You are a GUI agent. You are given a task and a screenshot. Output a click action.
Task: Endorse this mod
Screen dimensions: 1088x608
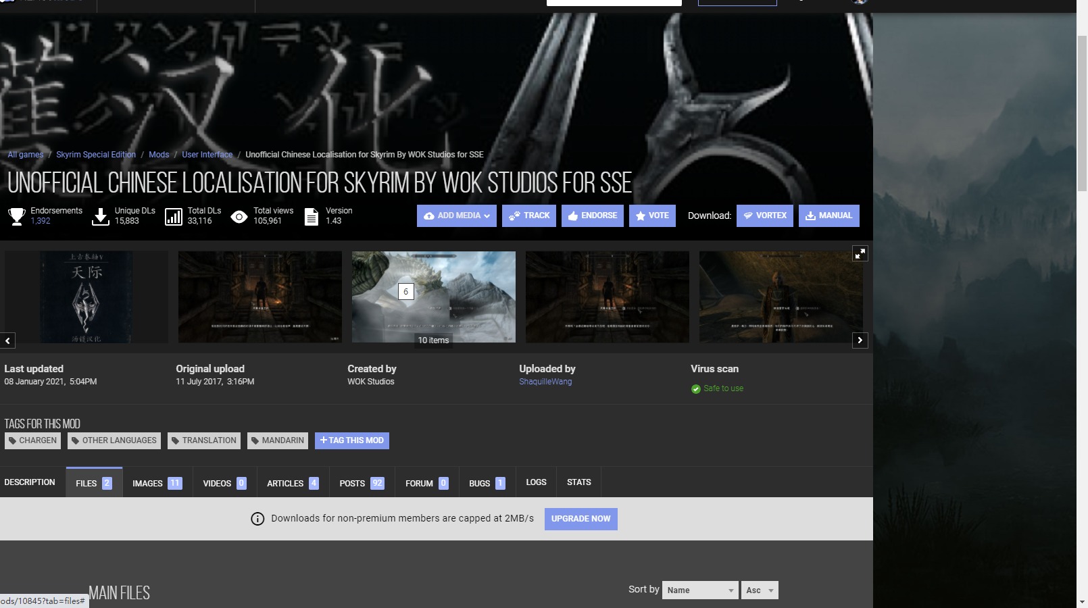point(593,216)
